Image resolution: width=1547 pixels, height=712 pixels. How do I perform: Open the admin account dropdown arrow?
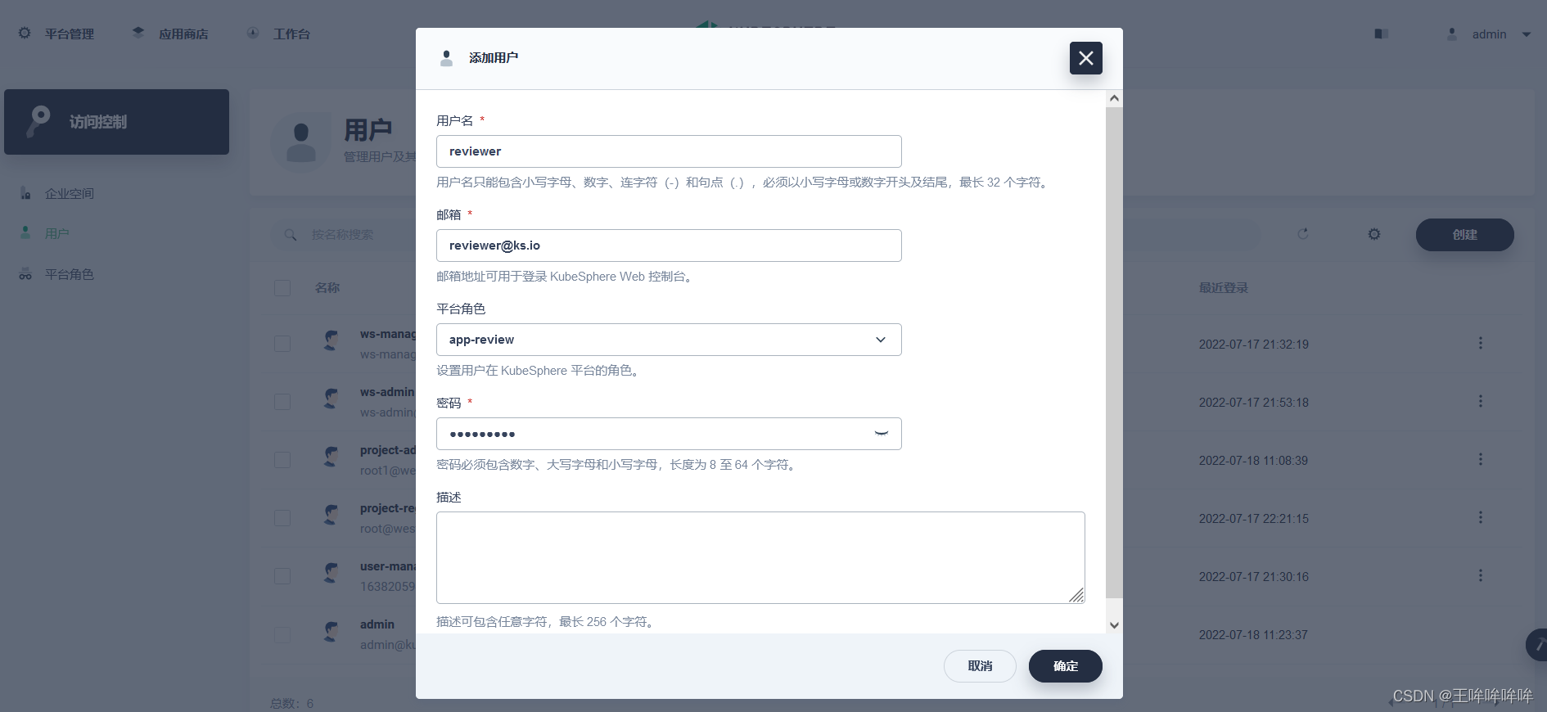point(1527,34)
